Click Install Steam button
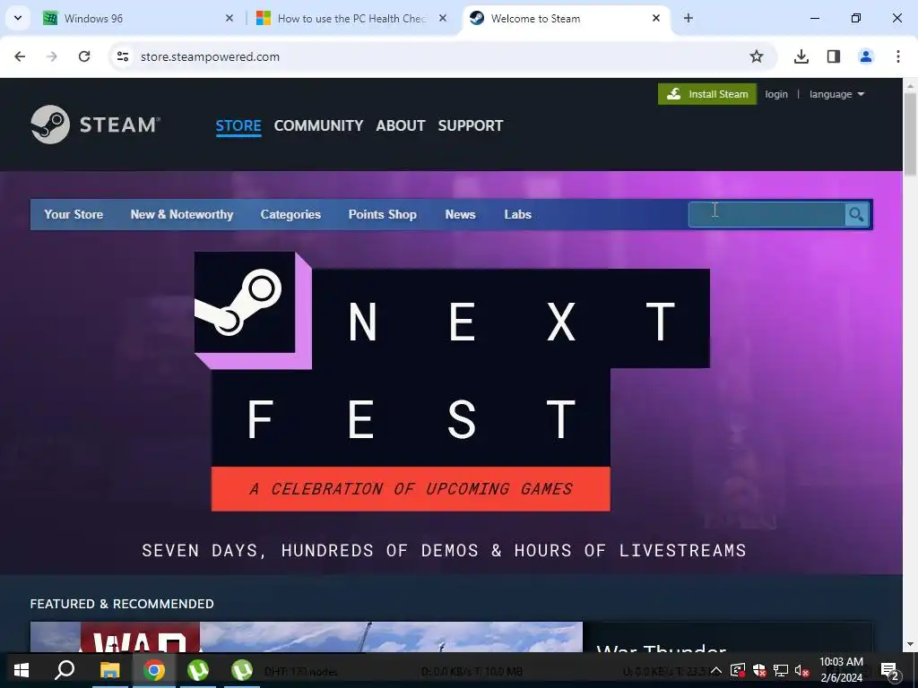Viewport: 918px width, 688px height. tap(707, 94)
